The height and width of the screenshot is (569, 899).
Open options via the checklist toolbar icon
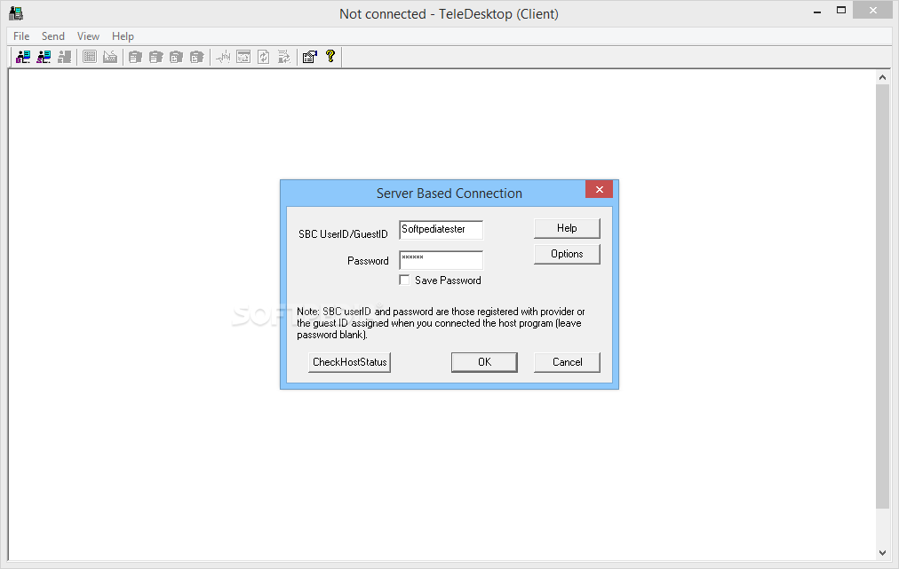(310, 57)
